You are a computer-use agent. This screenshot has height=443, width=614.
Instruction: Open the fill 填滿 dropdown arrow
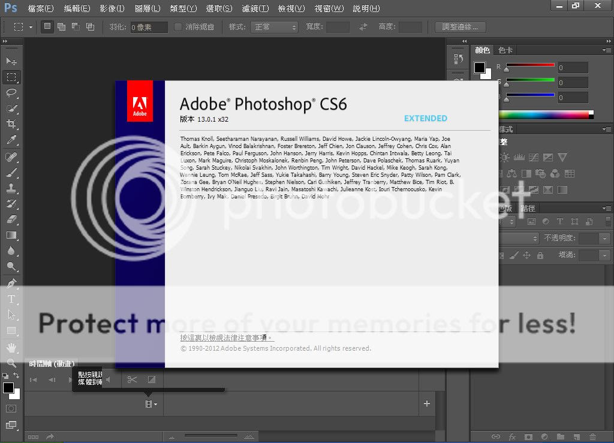(605, 255)
